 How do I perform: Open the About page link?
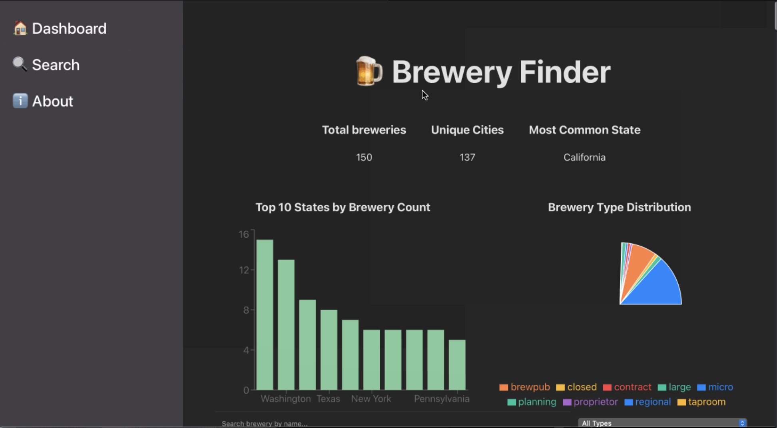pos(43,101)
